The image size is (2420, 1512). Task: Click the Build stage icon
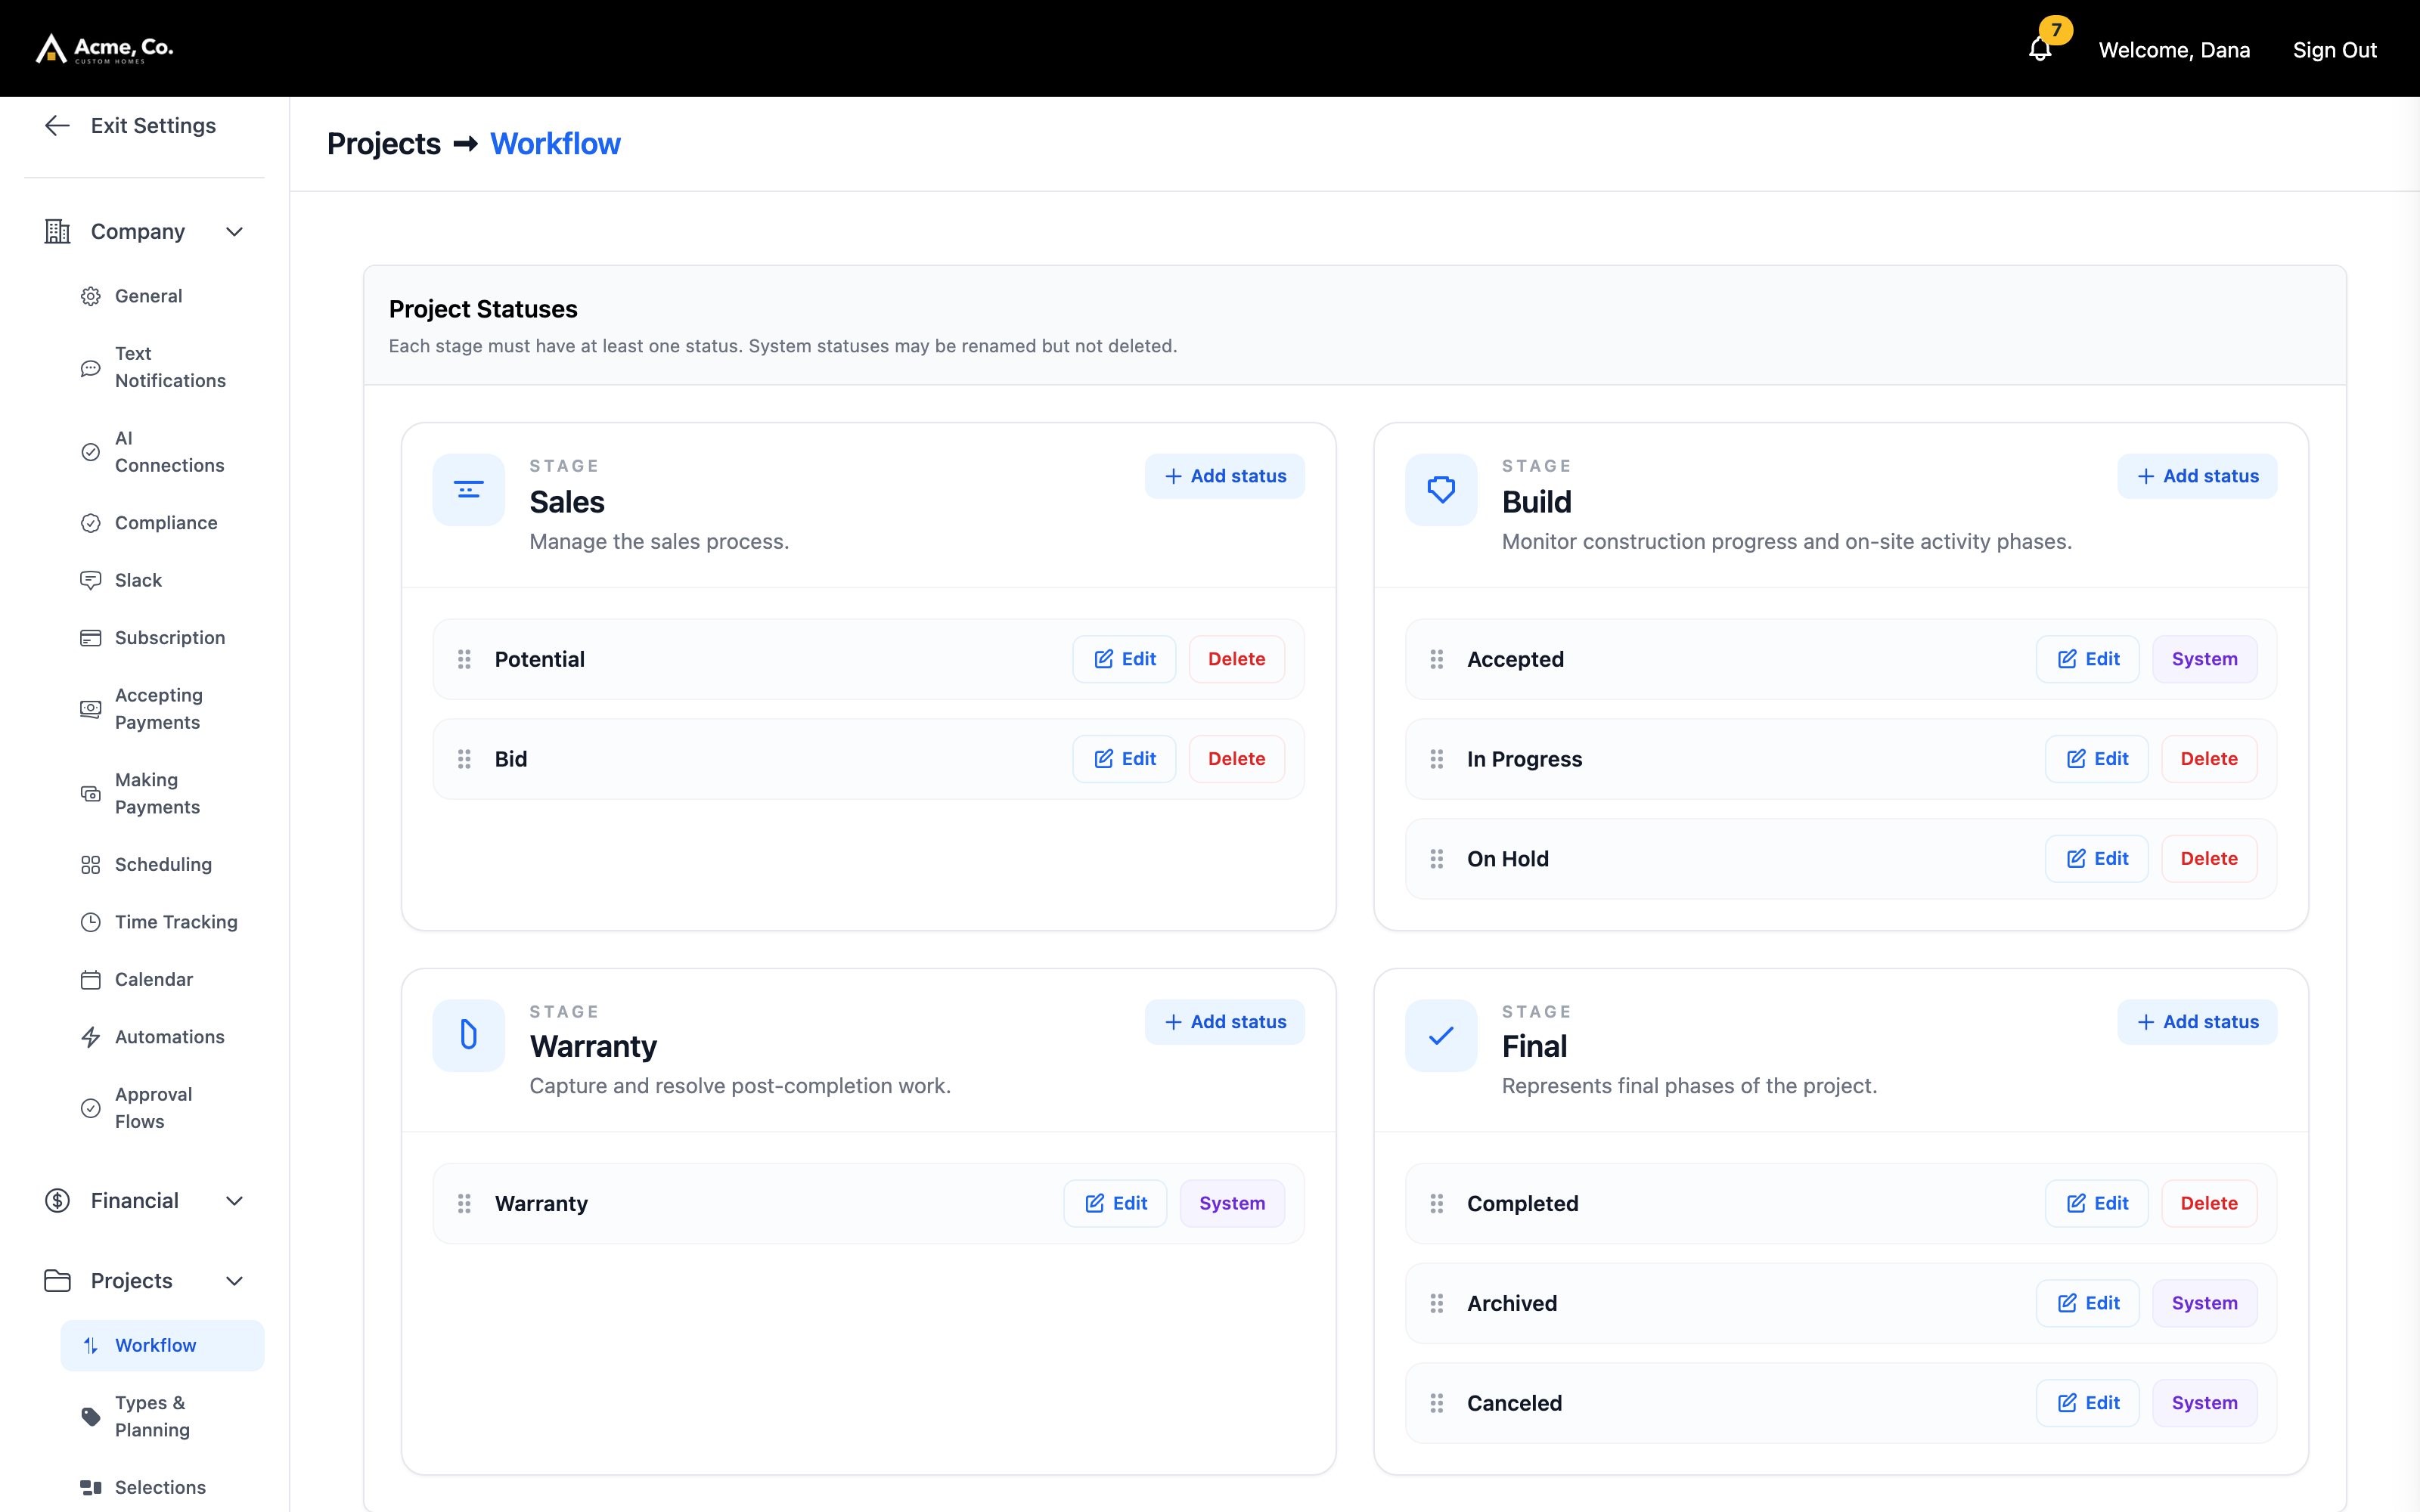click(1441, 490)
